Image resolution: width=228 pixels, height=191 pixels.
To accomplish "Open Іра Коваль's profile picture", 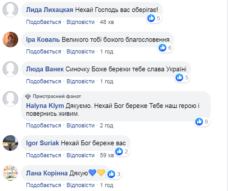I will pyautogui.click(x=10, y=40).
